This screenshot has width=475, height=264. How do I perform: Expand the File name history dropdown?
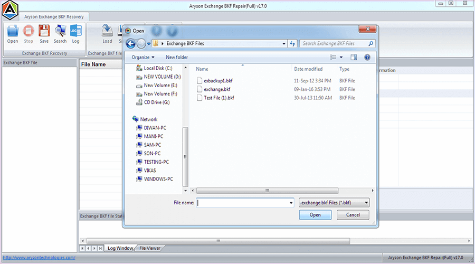[x=291, y=203]
